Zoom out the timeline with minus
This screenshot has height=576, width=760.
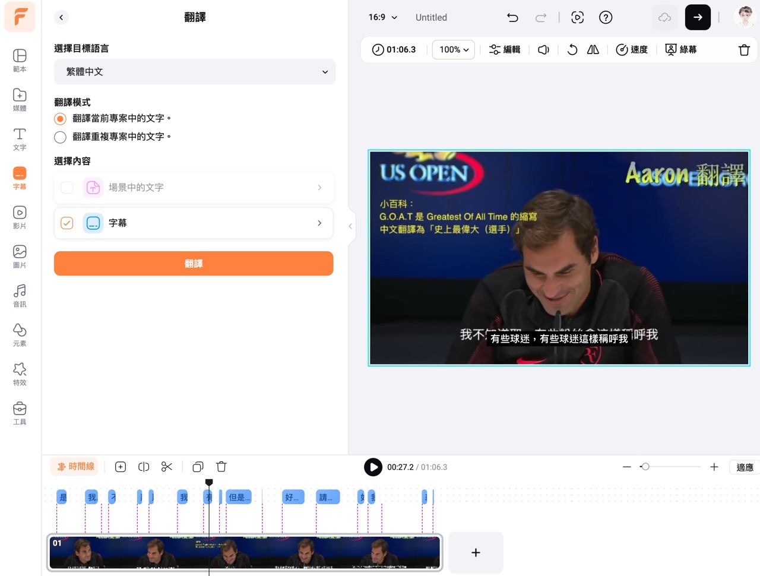coord(627,467)
